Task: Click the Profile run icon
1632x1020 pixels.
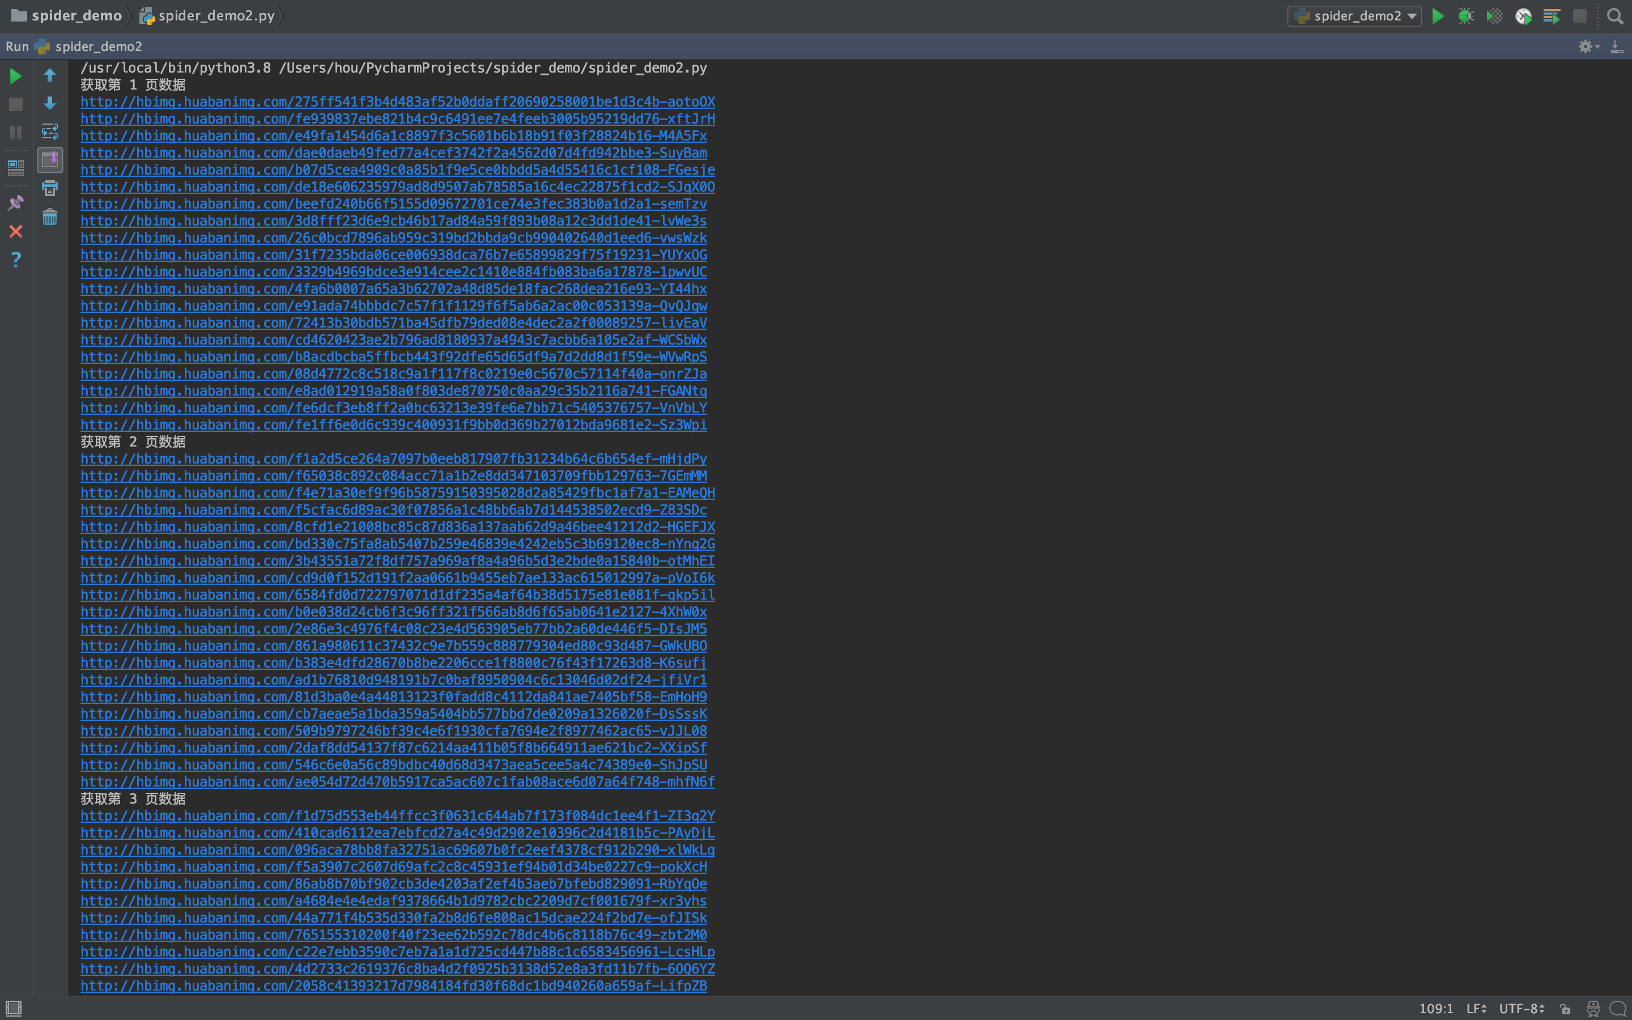Action: (1523, 16)
